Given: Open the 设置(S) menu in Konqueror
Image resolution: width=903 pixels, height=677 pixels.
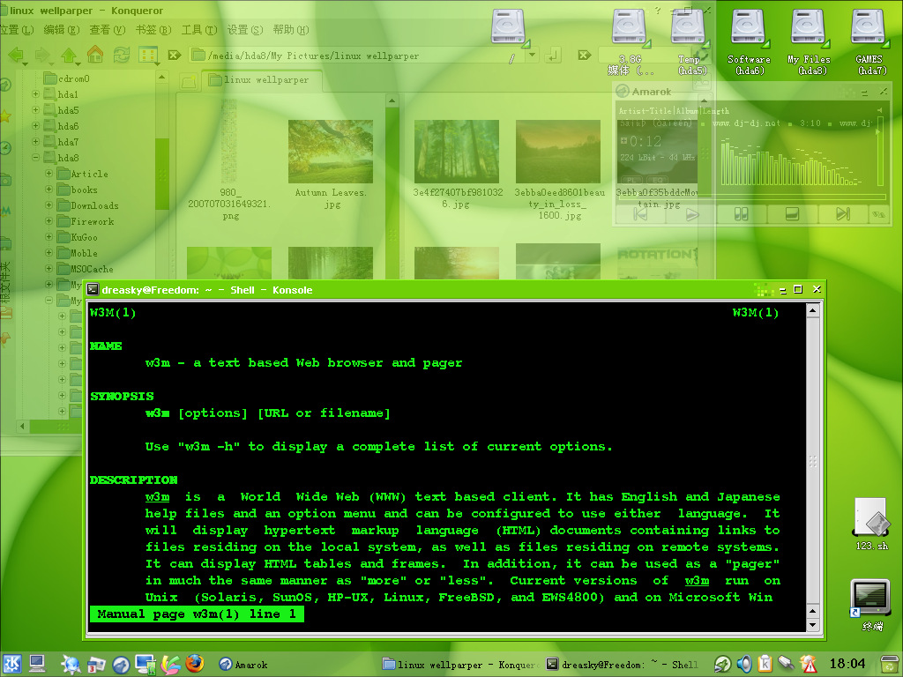Looking at the screenshot, I should [x=245, y=30].
